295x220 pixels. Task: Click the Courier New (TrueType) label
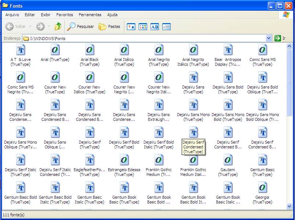[55, 89]
